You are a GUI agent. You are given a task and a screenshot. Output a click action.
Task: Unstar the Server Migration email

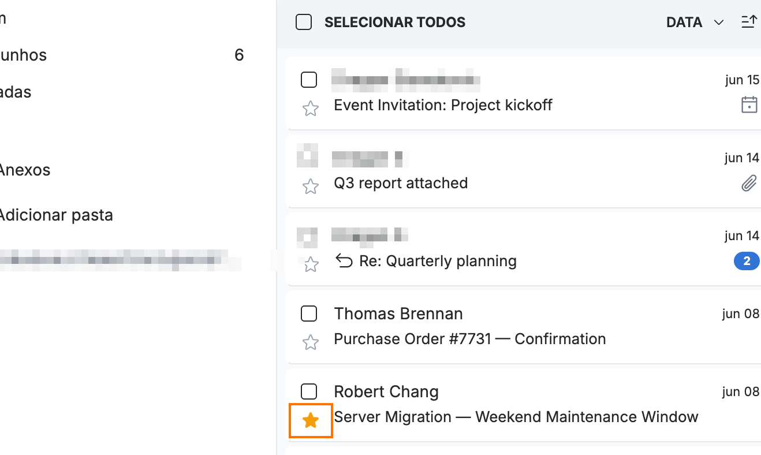click(311, 420)
